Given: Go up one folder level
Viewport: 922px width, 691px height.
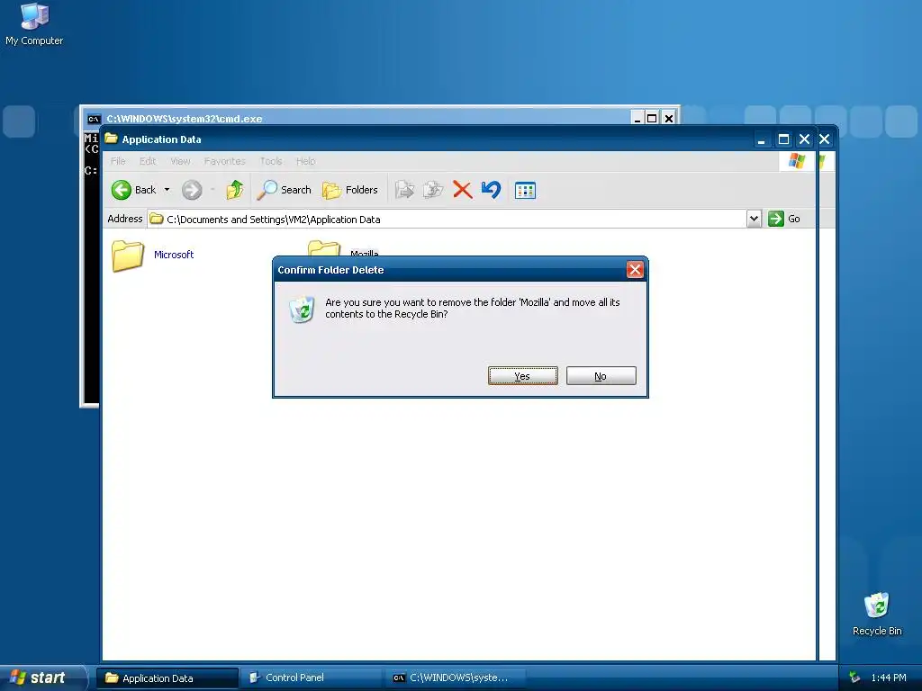Looking at the screenshot, I should pyautogui.click(x=235, y=190).
